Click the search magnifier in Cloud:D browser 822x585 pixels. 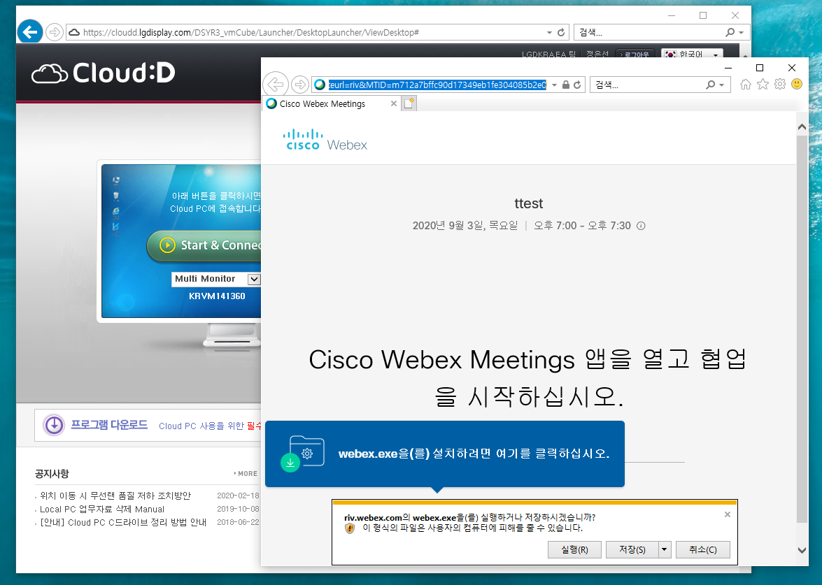click(x=730, y=32)
